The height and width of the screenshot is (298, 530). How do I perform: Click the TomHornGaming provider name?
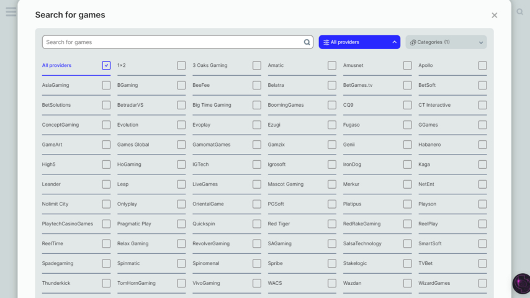(x=136, y=283)
